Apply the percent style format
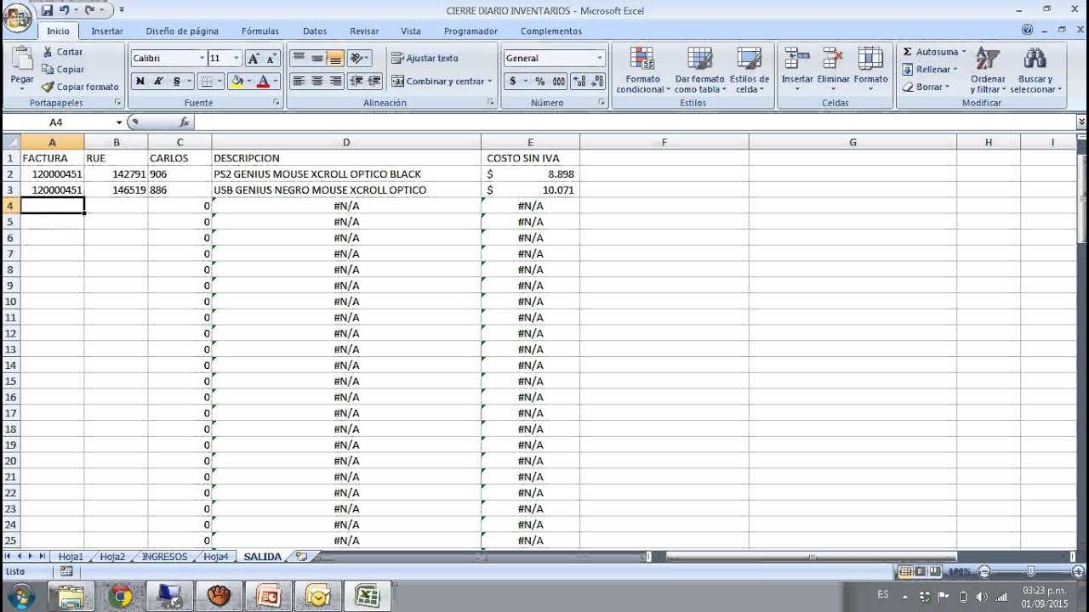1089x612 pixels. (539, 82)
